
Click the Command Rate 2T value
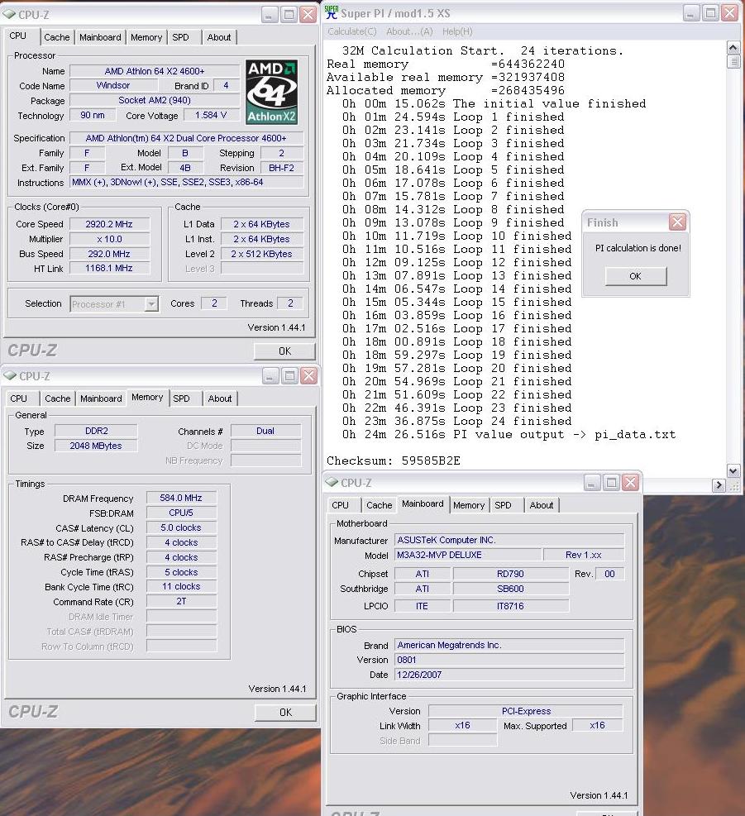pos(181,602)
